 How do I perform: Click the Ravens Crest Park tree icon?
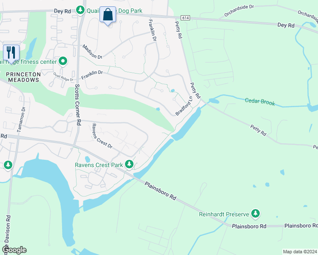[129, 164]
